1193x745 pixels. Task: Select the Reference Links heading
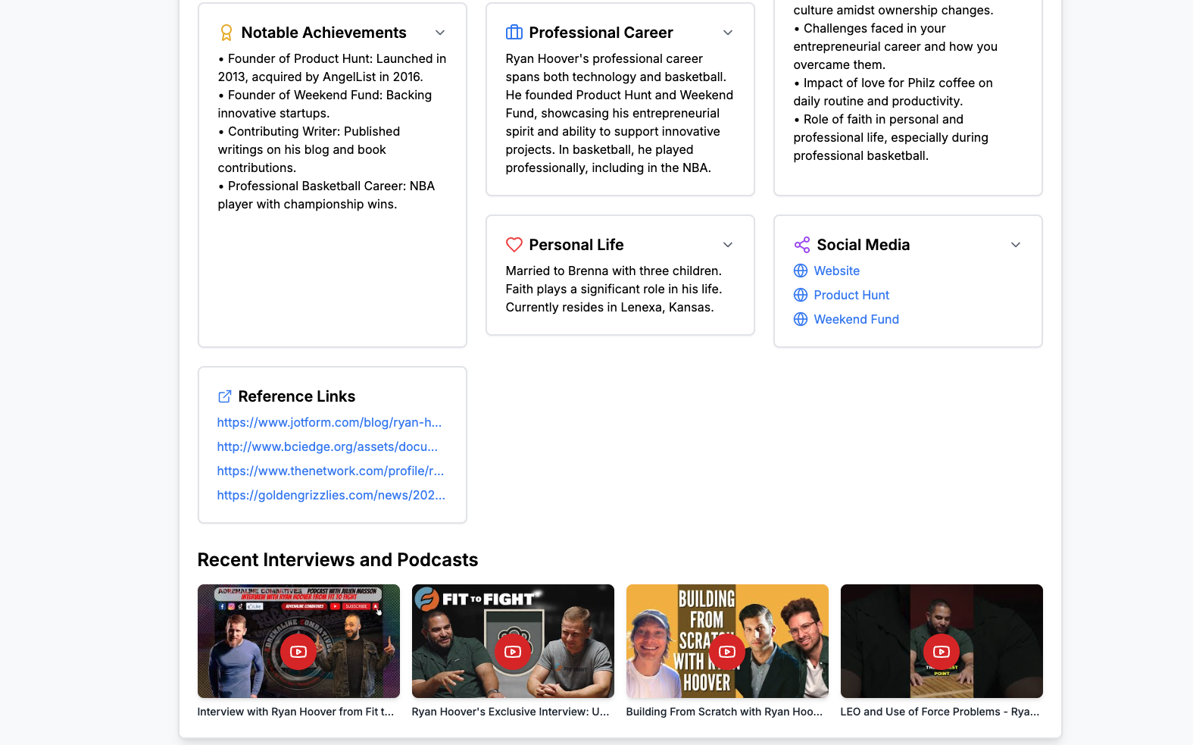296,396
